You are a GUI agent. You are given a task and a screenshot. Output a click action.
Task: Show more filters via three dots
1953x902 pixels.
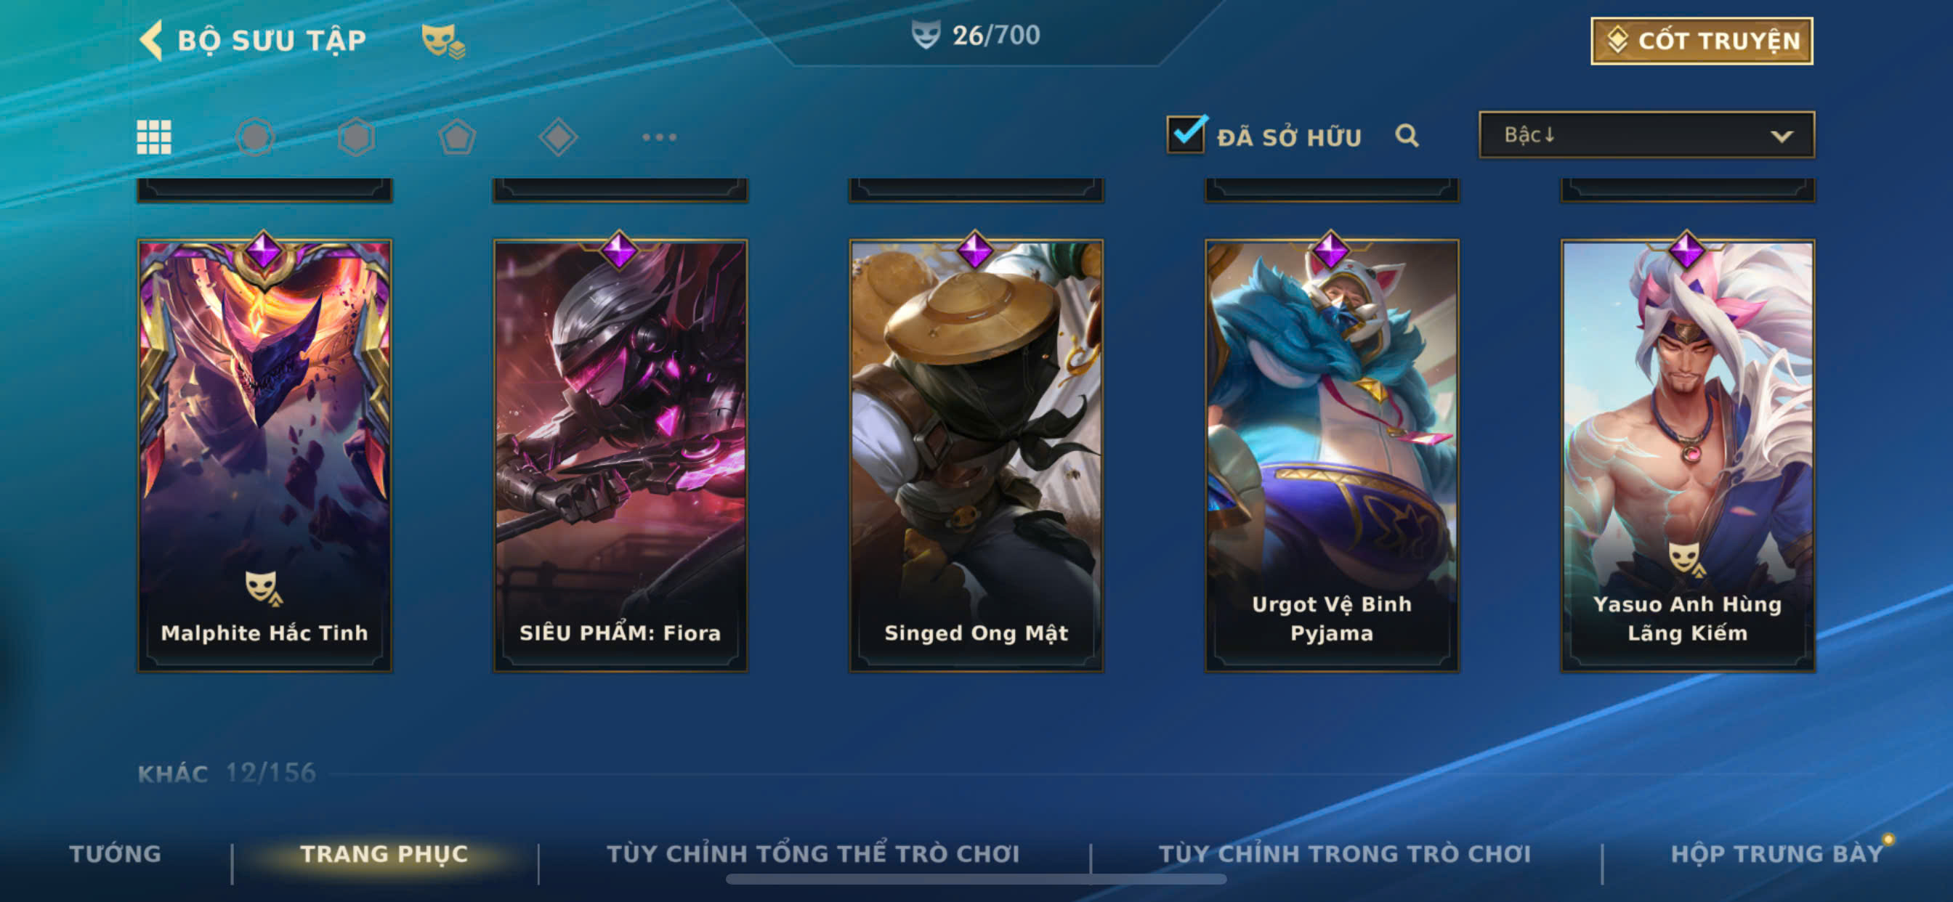659,137
